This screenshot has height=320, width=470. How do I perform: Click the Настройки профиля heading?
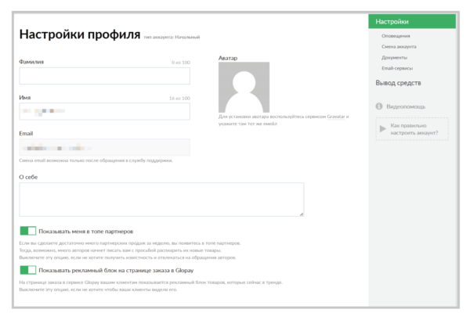[80, 34]
